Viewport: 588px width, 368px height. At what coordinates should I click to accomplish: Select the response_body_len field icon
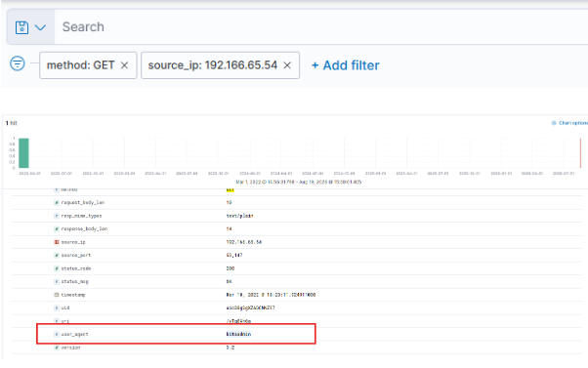point(57,229)
